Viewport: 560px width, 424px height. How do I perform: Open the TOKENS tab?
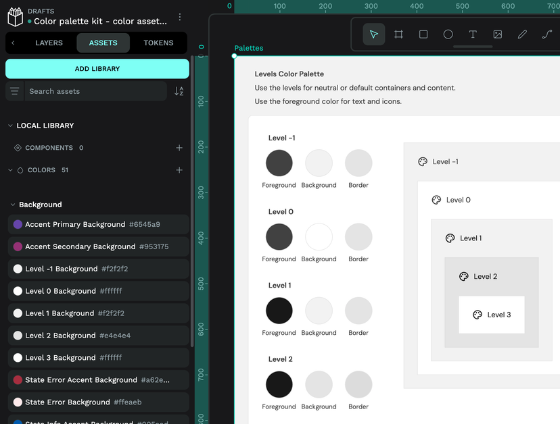[x=158, y=42]
